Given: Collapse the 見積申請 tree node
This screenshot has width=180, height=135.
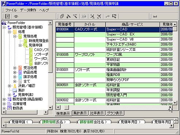Looking at the screenshot, I should [20, 45].
